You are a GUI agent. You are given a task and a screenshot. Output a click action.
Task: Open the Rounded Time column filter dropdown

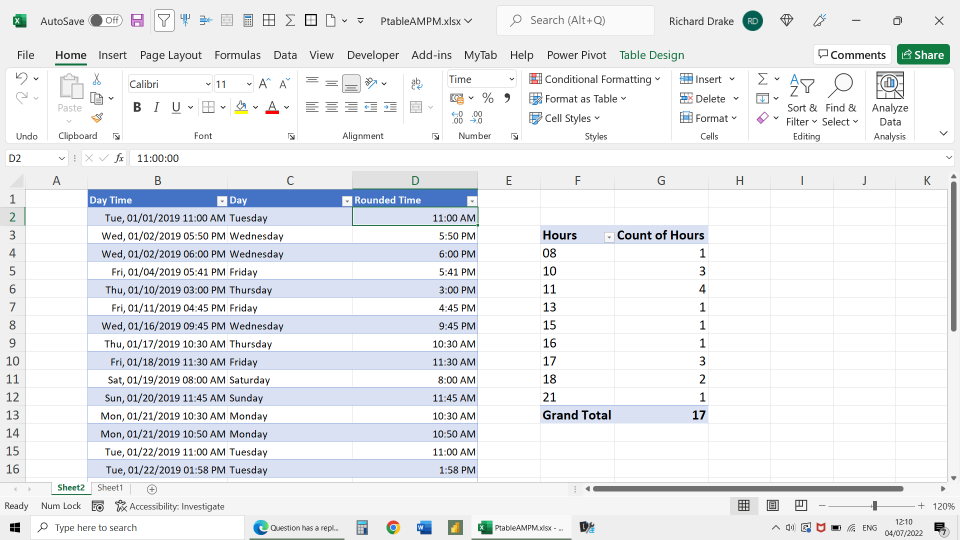coord(471,201)
